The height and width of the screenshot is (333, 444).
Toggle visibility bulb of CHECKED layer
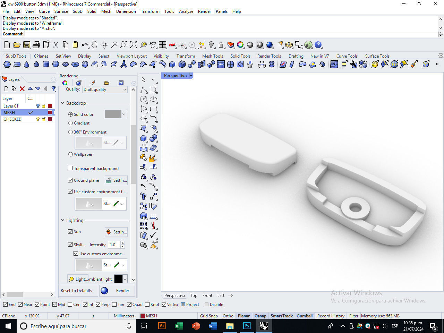pyautogui.click(x=38, y=119)
